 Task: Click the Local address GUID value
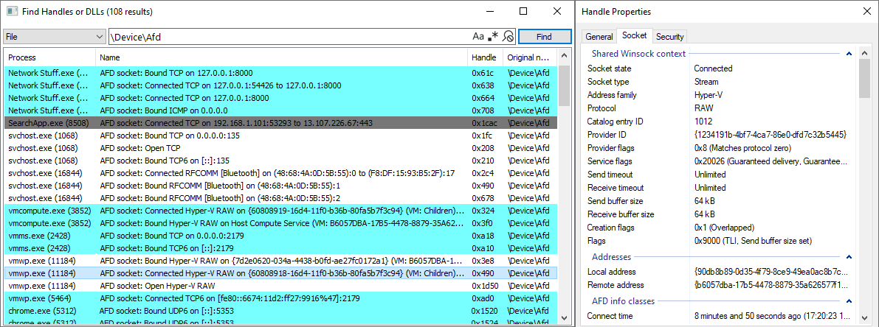click(x=771, y=272)
